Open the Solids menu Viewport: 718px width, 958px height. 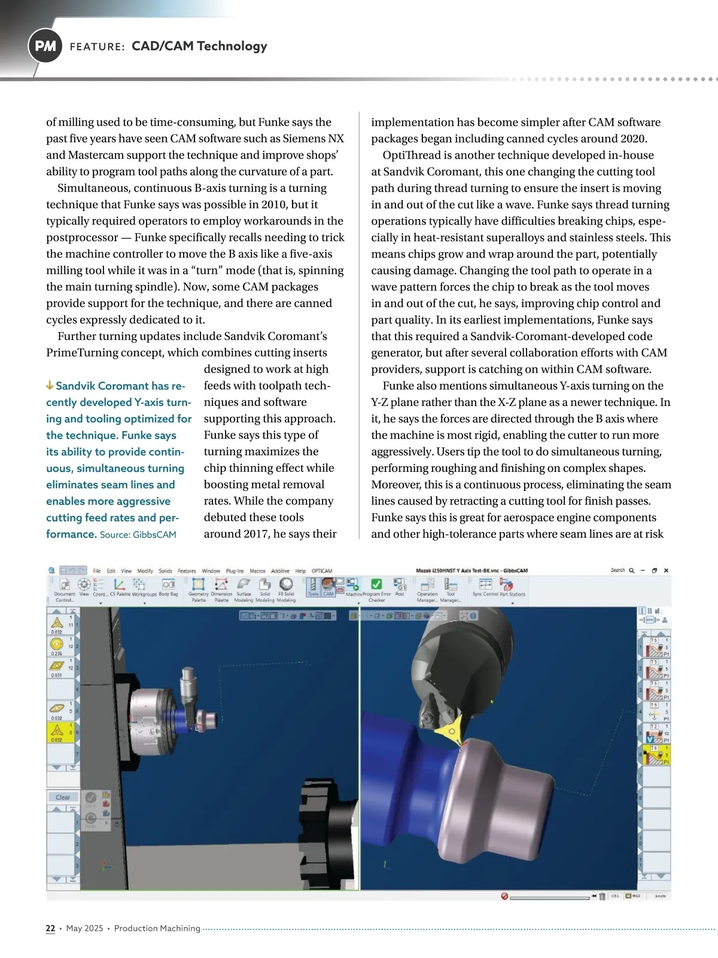click(x=165, y=571)
